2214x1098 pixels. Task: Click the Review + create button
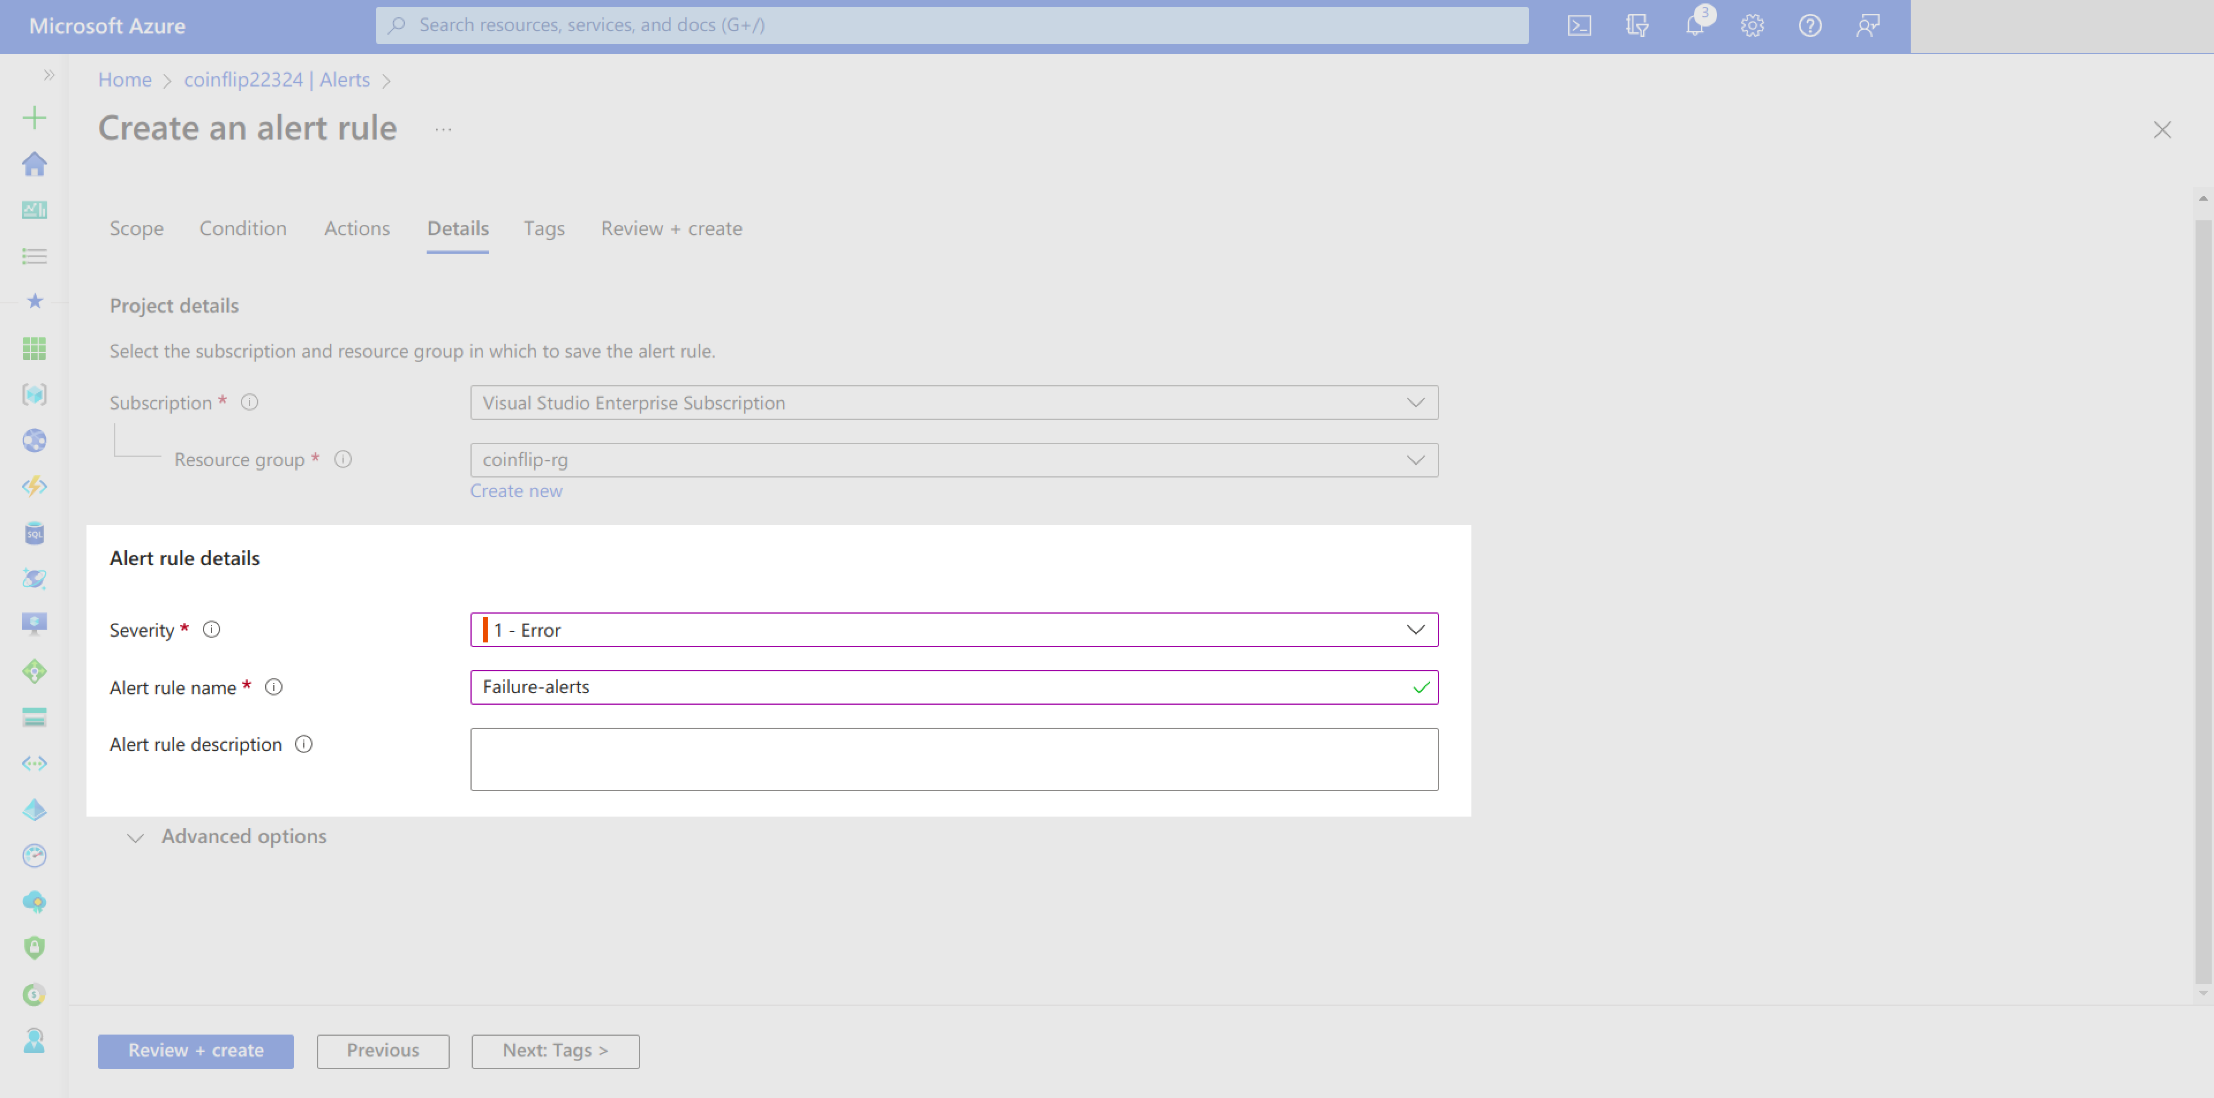click(x=195, y=1051)
